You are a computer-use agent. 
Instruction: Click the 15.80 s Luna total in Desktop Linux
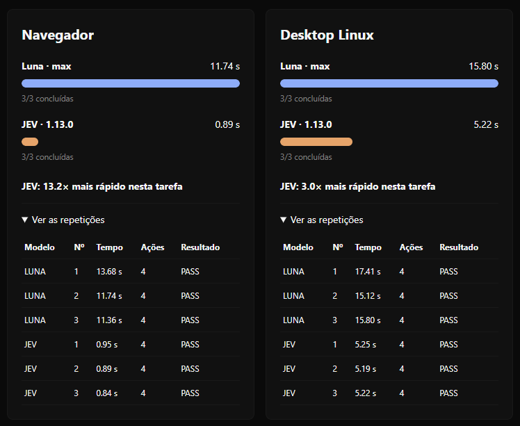click(484, 66)
